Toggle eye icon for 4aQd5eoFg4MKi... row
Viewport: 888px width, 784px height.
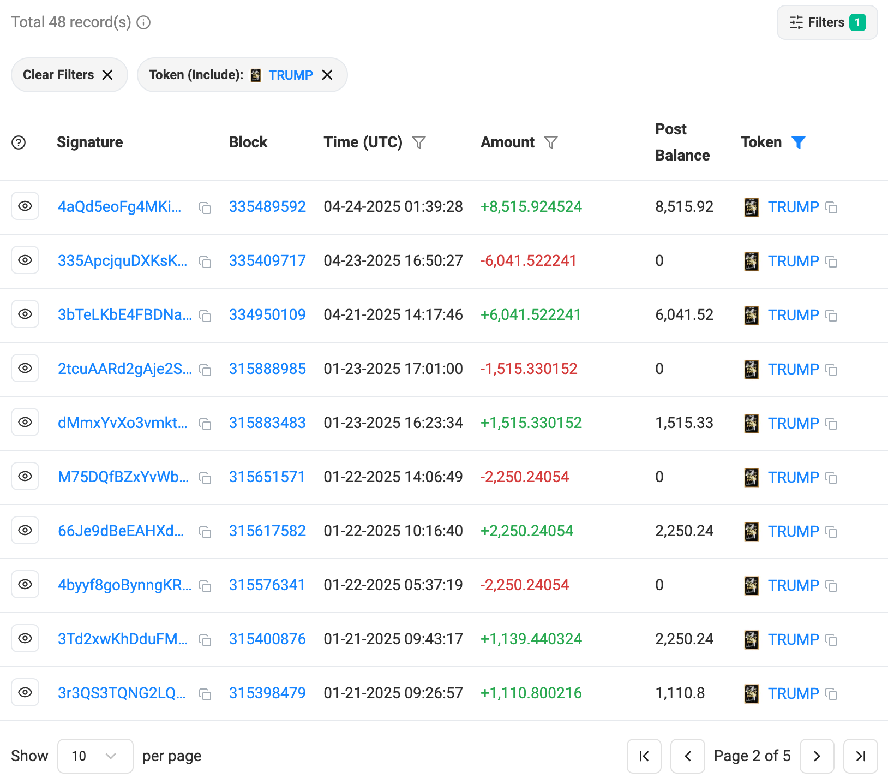coord(25,206)
